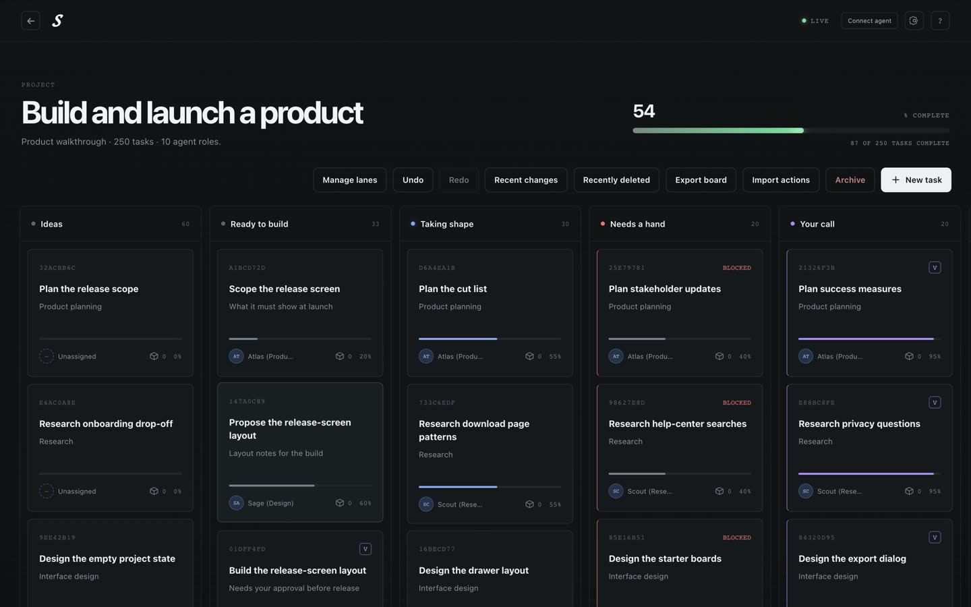Click the task ID 147A0C89
The height and width of the screenshot is (607, 971).
pyautogui.click(x=247, y=401)
